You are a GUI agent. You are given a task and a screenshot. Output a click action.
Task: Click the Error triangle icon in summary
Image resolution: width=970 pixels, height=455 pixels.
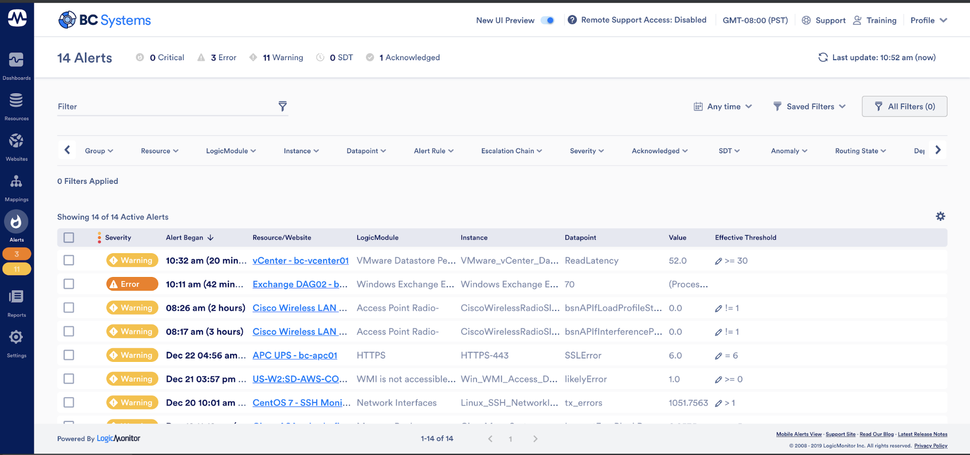pos(201,57)
